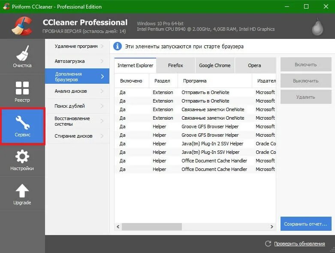Click the Удалить button

306,97
